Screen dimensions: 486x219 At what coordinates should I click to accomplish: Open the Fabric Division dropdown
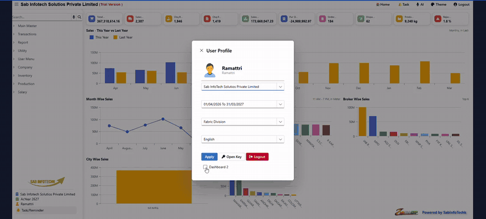(242, 122)
